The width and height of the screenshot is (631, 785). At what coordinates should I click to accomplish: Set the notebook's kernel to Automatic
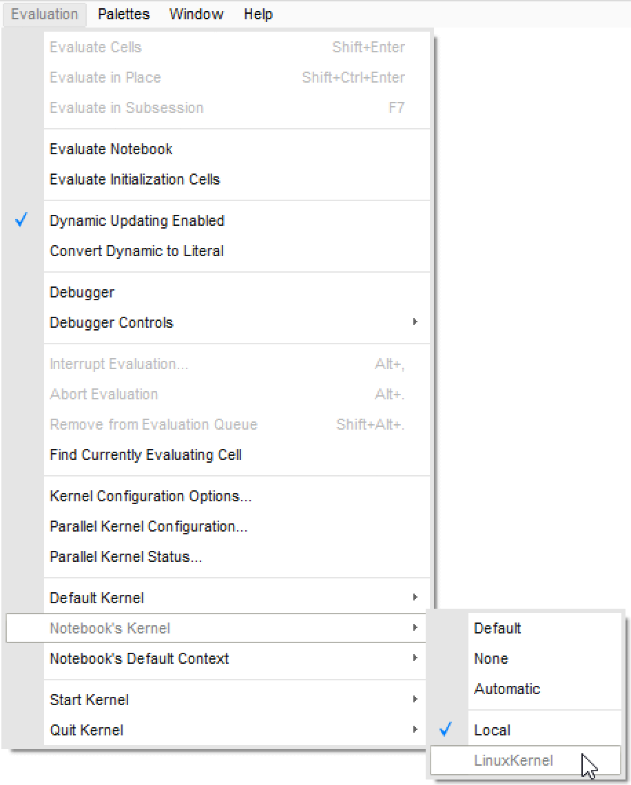point(506,689)
